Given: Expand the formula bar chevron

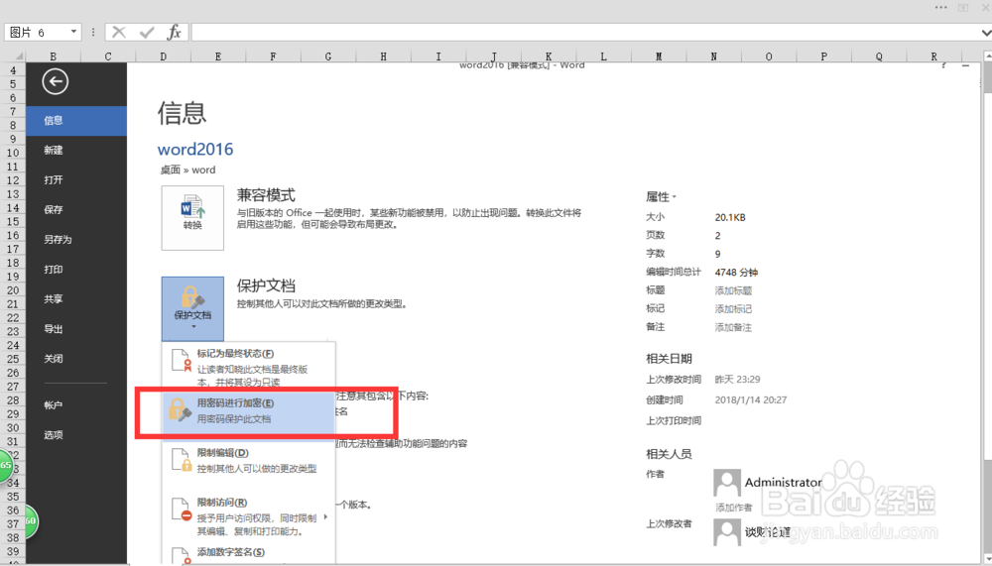Looking at the screenshot, I should (985, 33).
